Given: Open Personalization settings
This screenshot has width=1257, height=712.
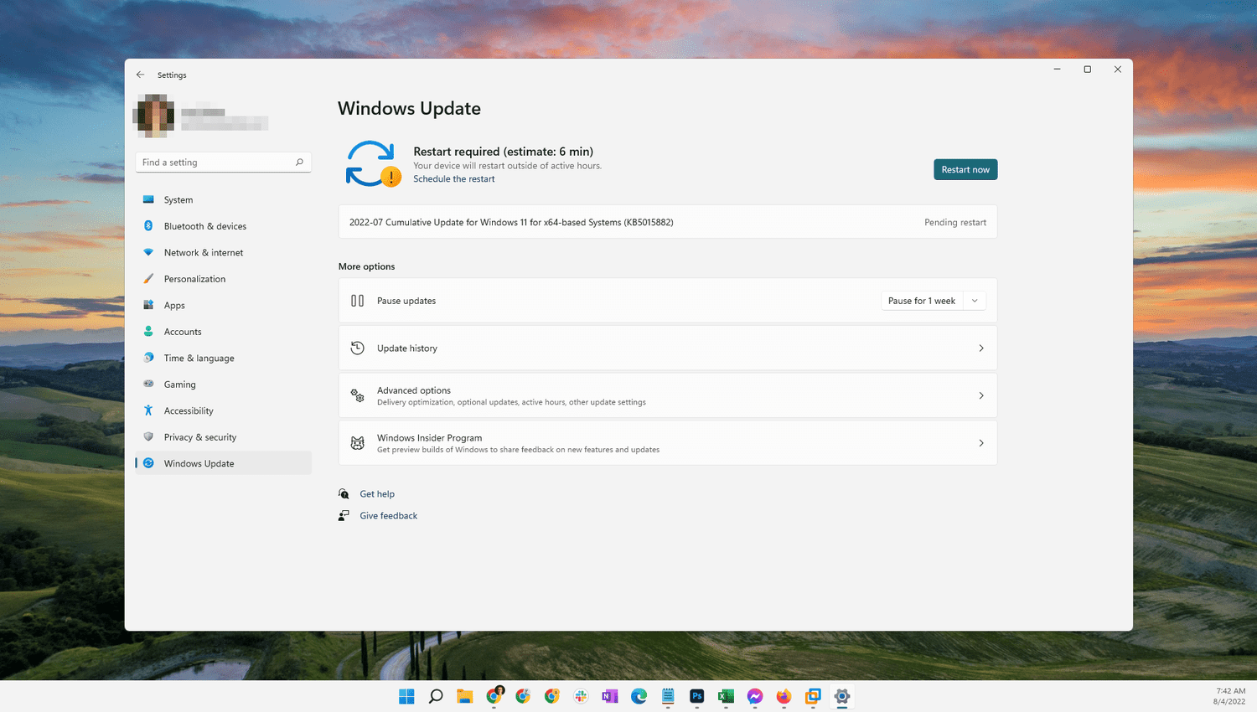Looking at the screenshot, I should click(223, 279).
